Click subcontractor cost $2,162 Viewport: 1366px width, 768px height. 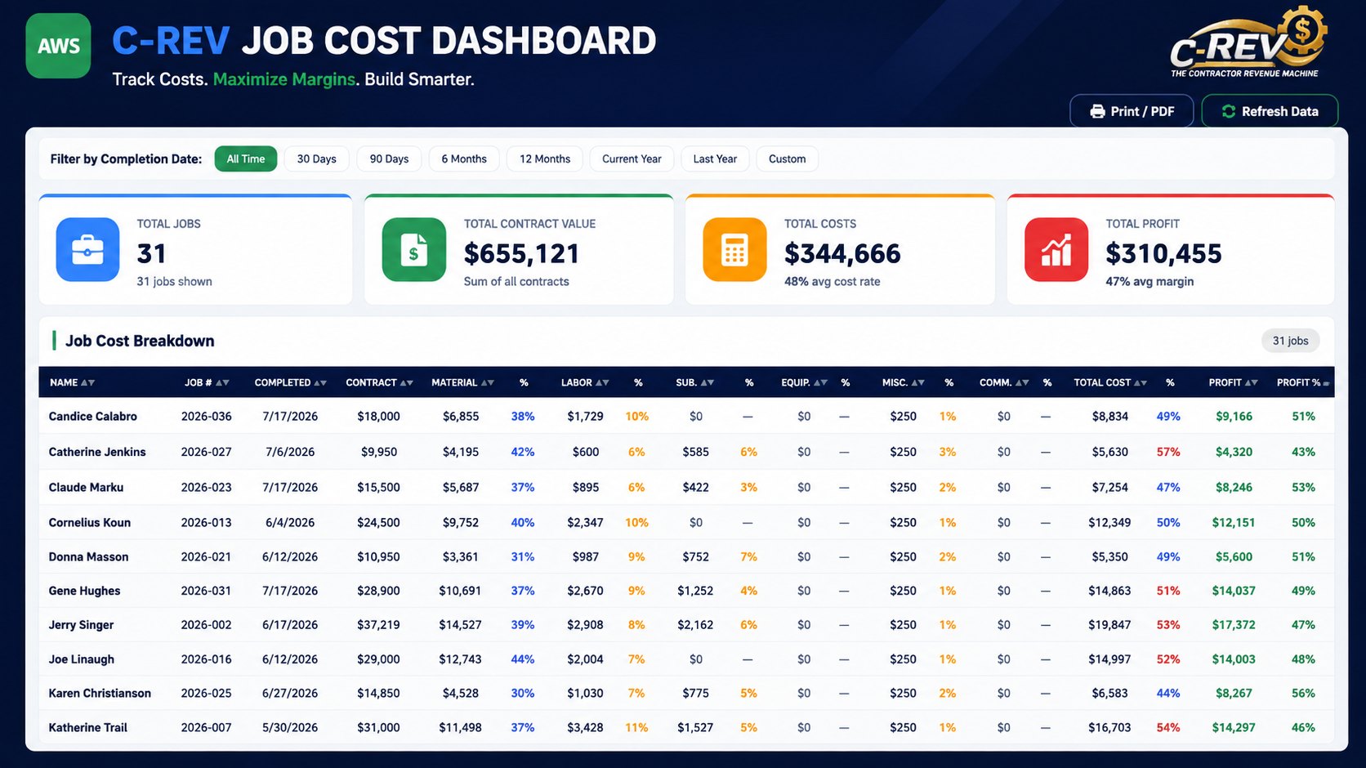pyautogui.click(x=695, y=625)
